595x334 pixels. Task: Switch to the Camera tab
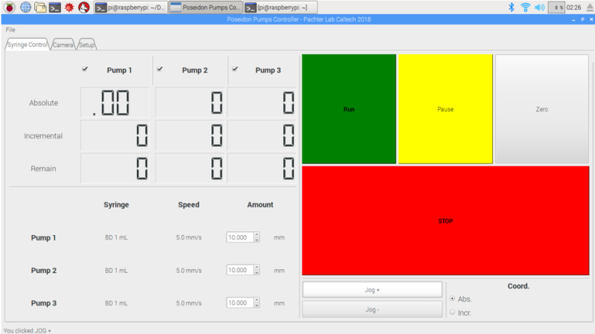[x=63, y=45]
